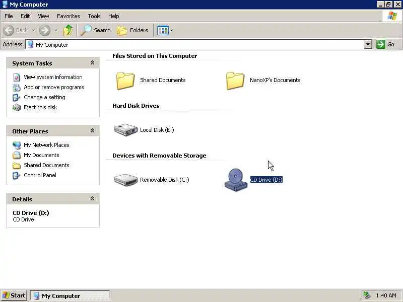Click the 1:40 AM clock
Viewport: 403px width, 302px height.
pyautogui.click(x=386, y=295)
